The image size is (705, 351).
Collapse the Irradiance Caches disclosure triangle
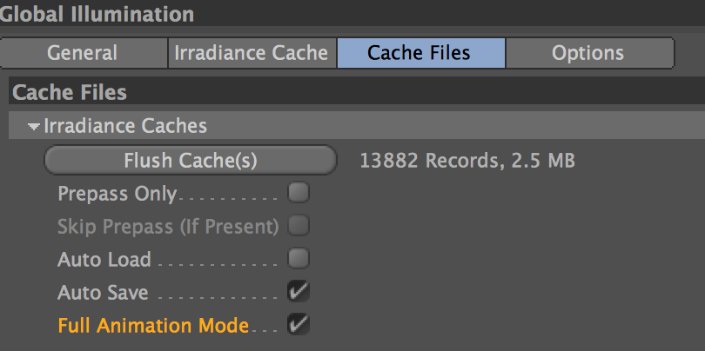tap(33, 127)
